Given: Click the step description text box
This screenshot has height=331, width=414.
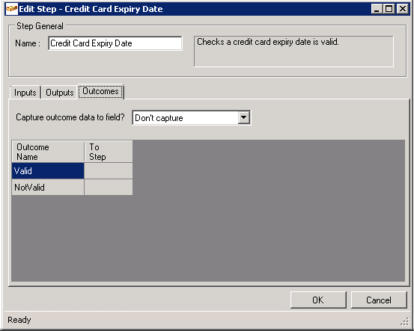Looking at the screenshot, I should 293,52.
